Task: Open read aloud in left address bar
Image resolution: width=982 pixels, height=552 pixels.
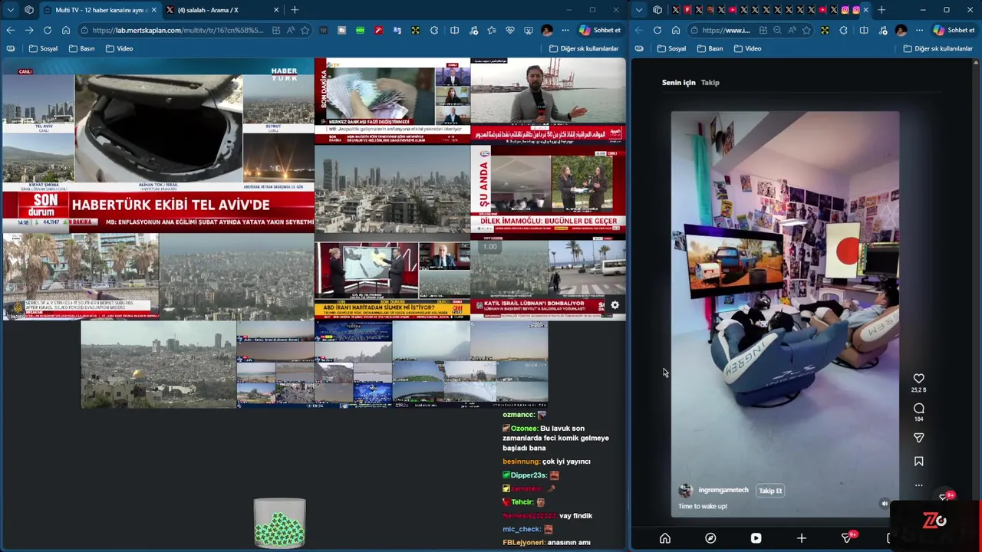Action: point(291,30)
